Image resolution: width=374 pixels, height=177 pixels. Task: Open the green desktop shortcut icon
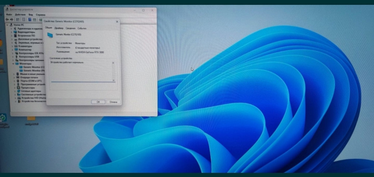(3, 118)
